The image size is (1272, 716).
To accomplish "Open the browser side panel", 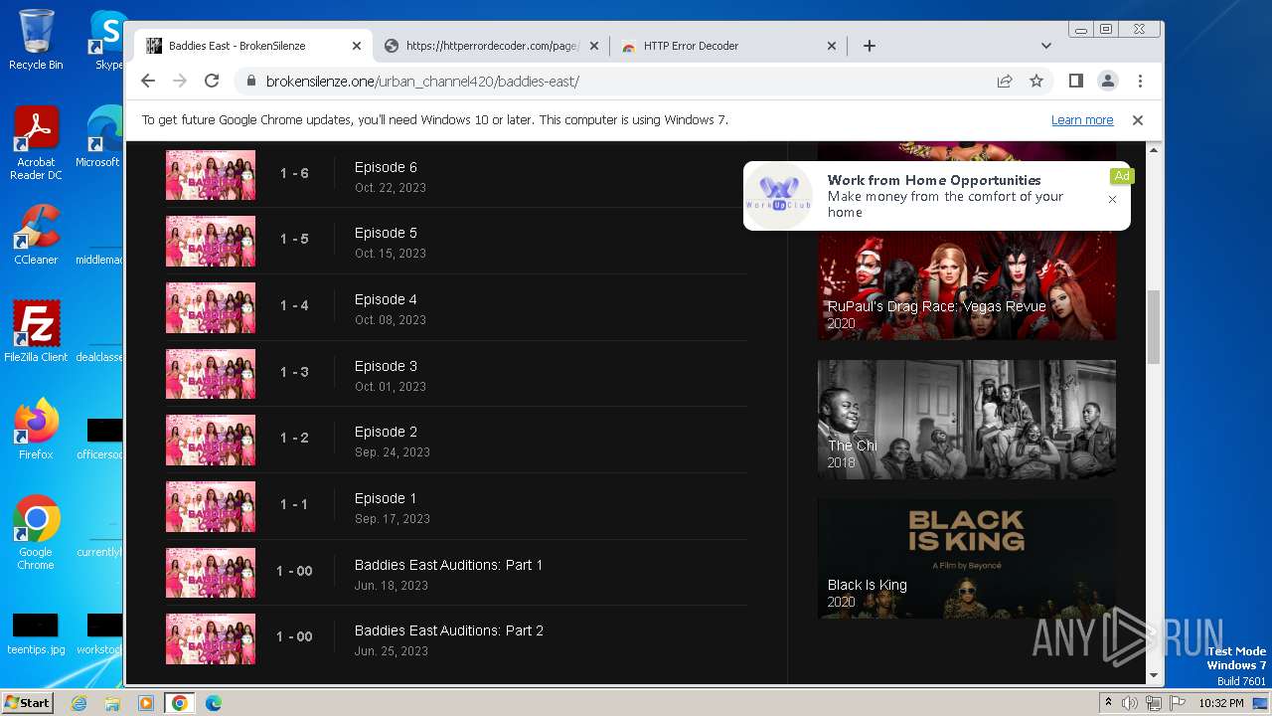I will [x=1076, y=81].
